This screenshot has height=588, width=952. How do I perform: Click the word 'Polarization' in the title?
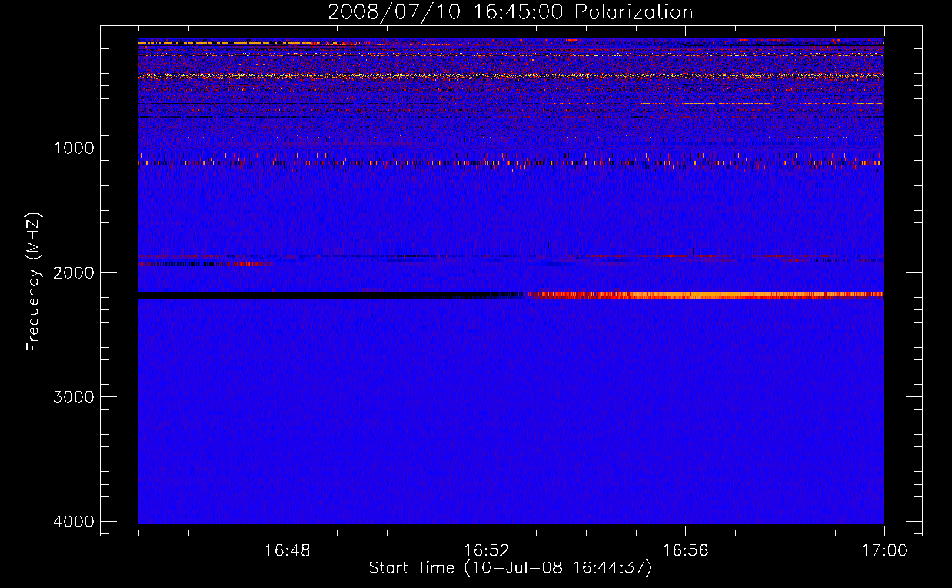click(634, 12)
